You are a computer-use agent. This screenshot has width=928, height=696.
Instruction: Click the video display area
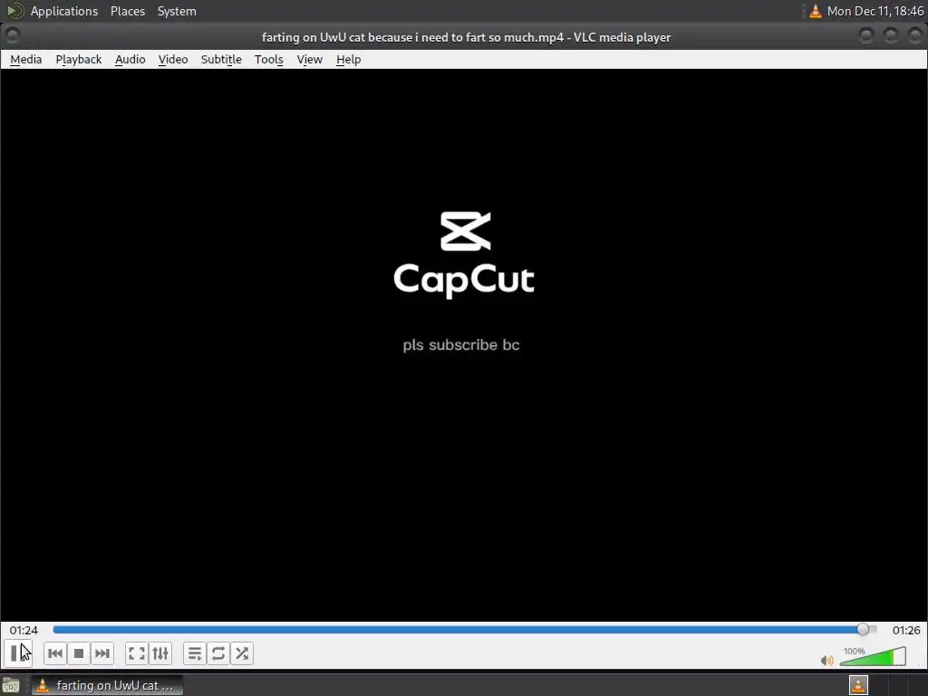pyautogui.click(x=464, y=345)
